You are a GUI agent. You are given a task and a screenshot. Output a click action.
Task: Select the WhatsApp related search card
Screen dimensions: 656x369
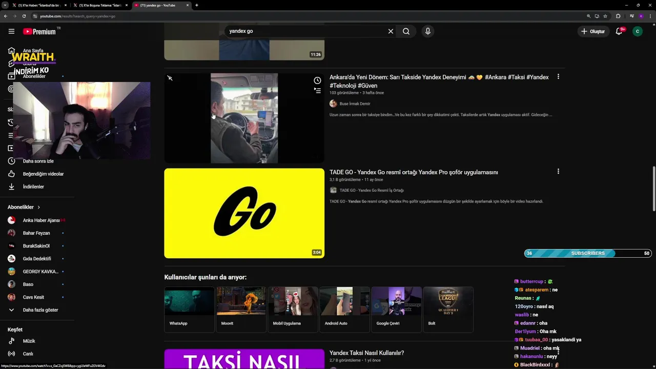189,309
